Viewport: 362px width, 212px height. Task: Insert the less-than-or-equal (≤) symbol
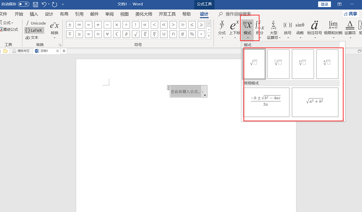tap(192, 24)
